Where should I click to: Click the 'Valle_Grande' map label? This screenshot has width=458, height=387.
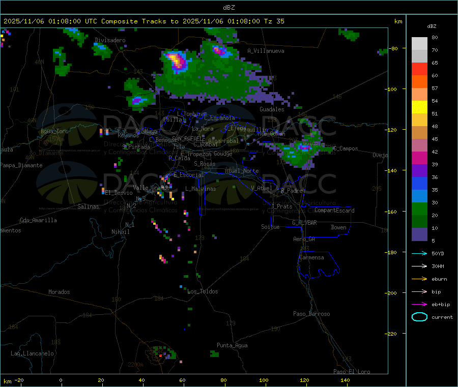(151, 188)
